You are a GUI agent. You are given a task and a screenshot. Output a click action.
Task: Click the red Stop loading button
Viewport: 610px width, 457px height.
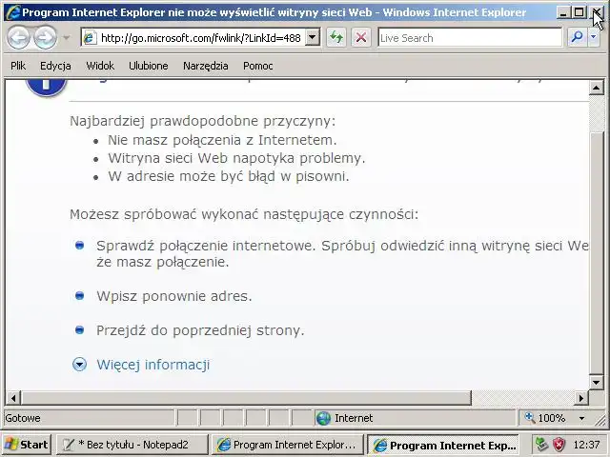click(x=361, y=38)
